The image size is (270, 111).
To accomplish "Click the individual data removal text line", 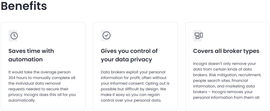I will tap(35, 83).
